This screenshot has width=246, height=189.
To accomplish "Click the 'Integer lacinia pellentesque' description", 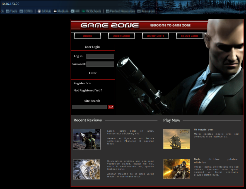I will click(x=216, y=171).
